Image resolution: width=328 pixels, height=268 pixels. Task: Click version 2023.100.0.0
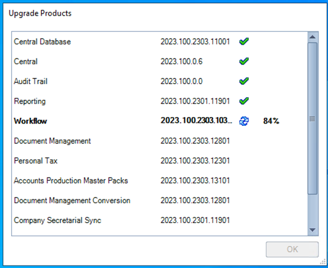[181, 81]
